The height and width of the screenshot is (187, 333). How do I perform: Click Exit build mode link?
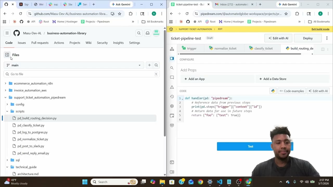321,29
